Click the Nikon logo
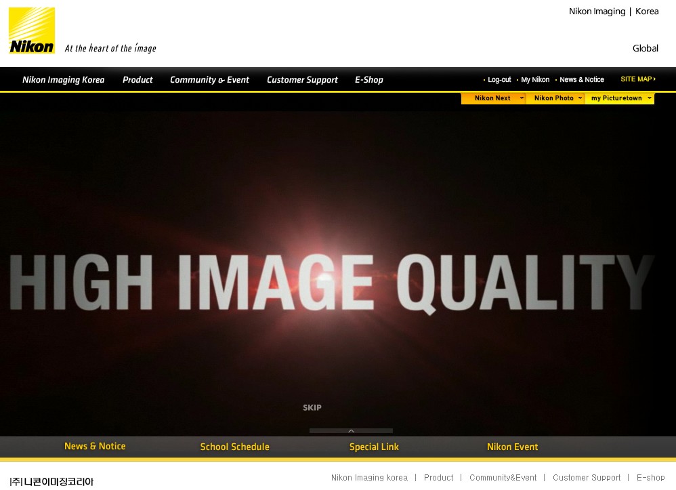This screenshot has height=490, width=676. click(x=32, y=30)
